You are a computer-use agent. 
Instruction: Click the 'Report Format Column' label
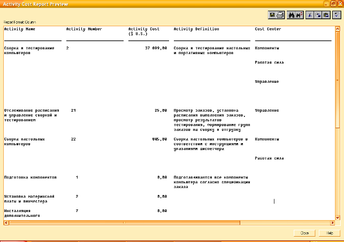(19, 22)
